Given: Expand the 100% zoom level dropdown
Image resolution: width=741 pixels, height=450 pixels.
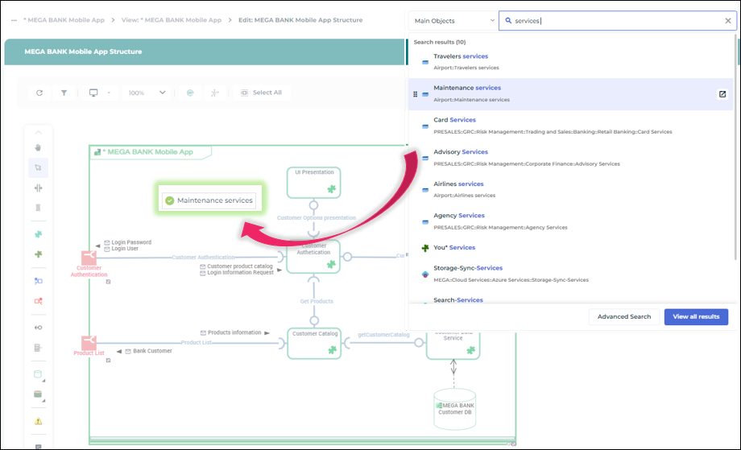Looking at the screenshot, I should (x=147, y=93).
